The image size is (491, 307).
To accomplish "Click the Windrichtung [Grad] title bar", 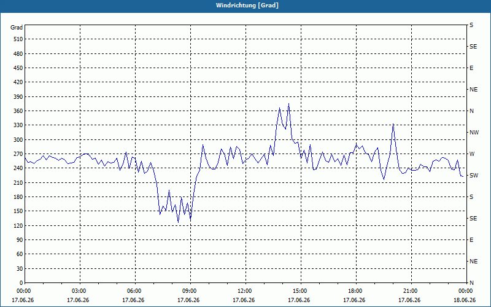I will point(245,6).
